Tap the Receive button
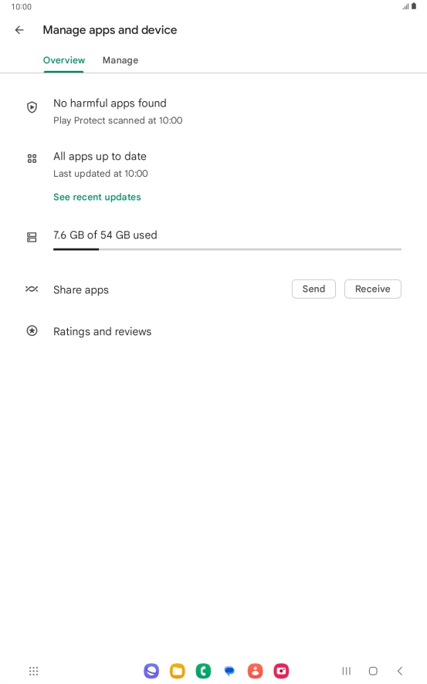Screen dimensions: 427x684 click(x=372, y=289)
